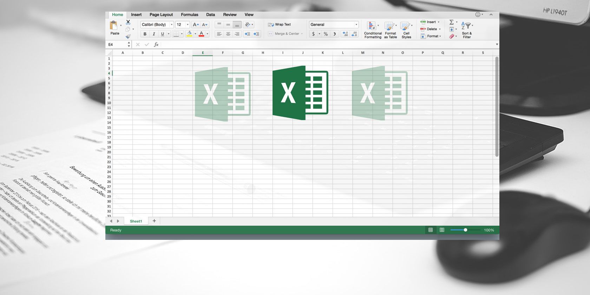Decrease font size with the smaller A button
Viewport: 590px width, 295px height.
pos(205,25)
